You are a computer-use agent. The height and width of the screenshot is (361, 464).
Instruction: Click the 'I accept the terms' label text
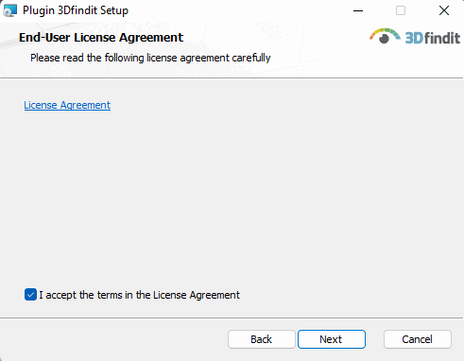139,295
